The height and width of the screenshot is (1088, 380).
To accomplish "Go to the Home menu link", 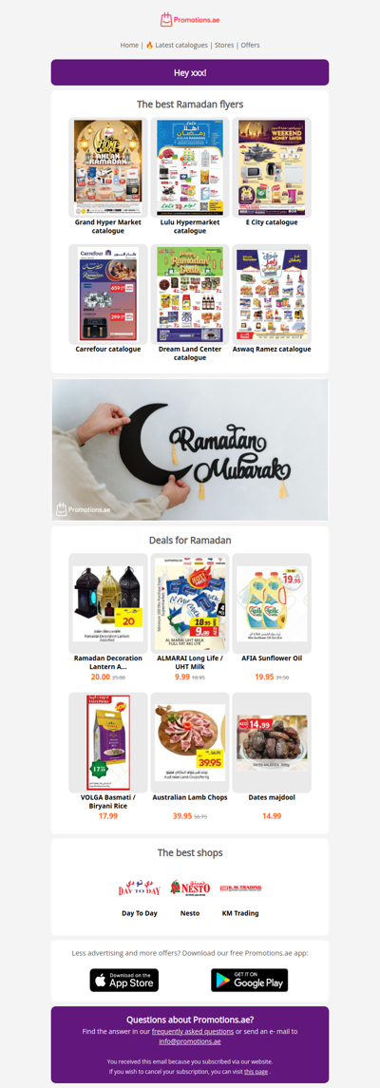I will [129, 45].
